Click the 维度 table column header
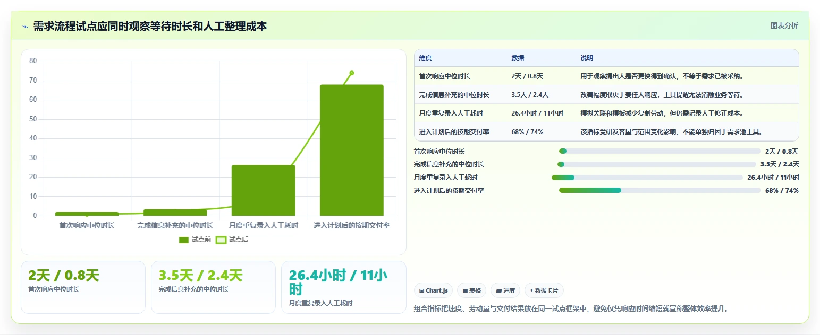Image resolution: width=820 pixels, height=335 pixels. (425, 58)
